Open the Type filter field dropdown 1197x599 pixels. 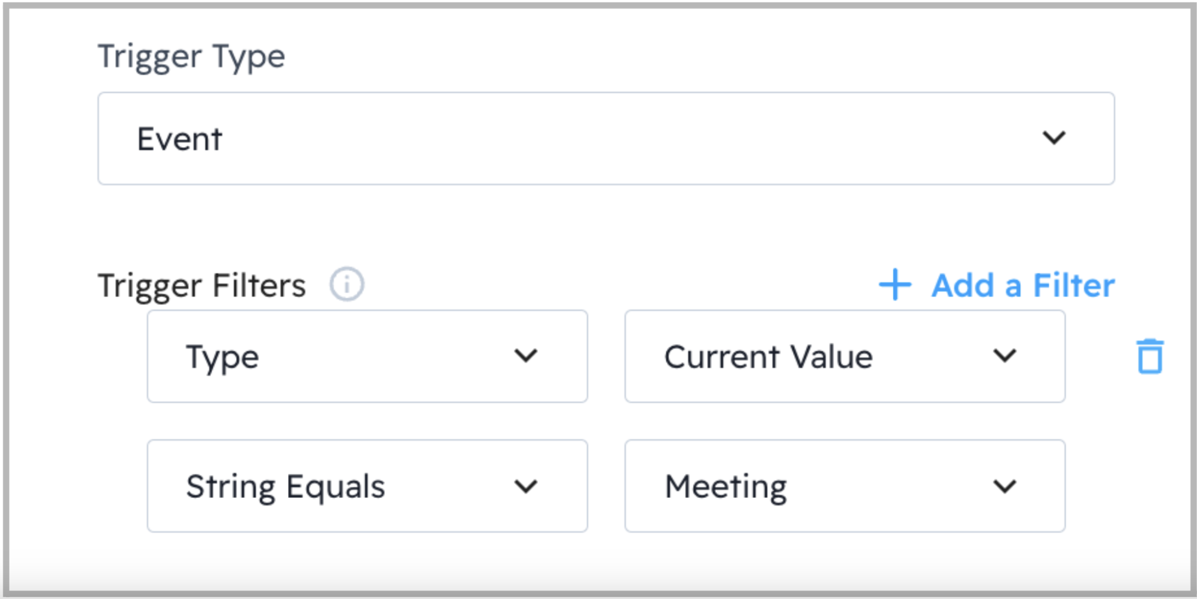[367, 356]
